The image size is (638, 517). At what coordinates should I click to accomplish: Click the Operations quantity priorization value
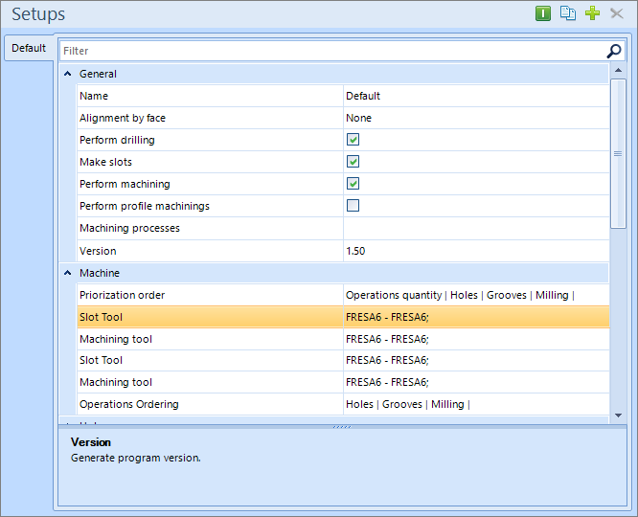(x=460, y=295)
